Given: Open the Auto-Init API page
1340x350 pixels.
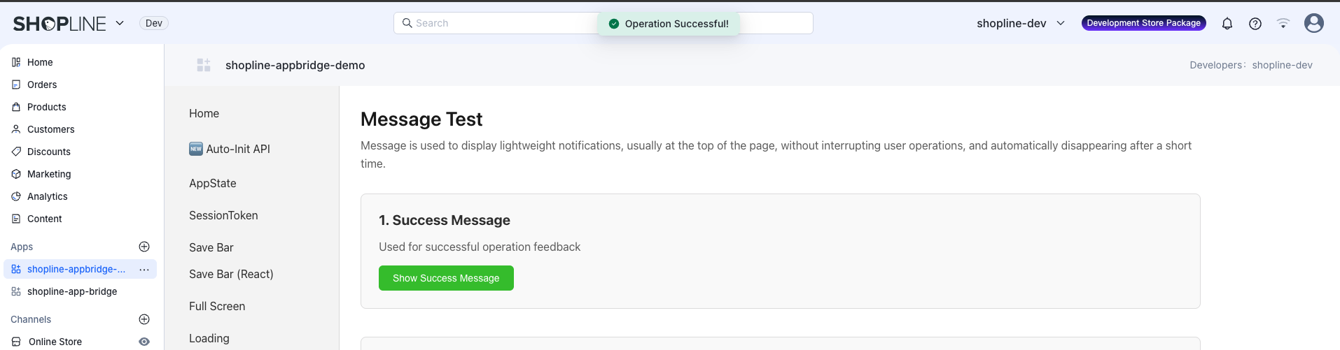Looking at the screenshot, I should pos(237,149).
